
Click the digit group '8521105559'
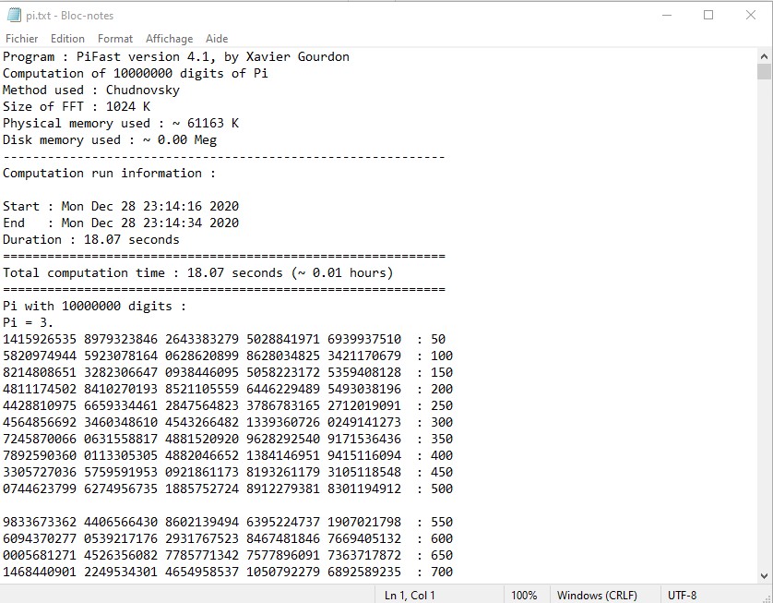pyautogui.click(x=202, y=390)
